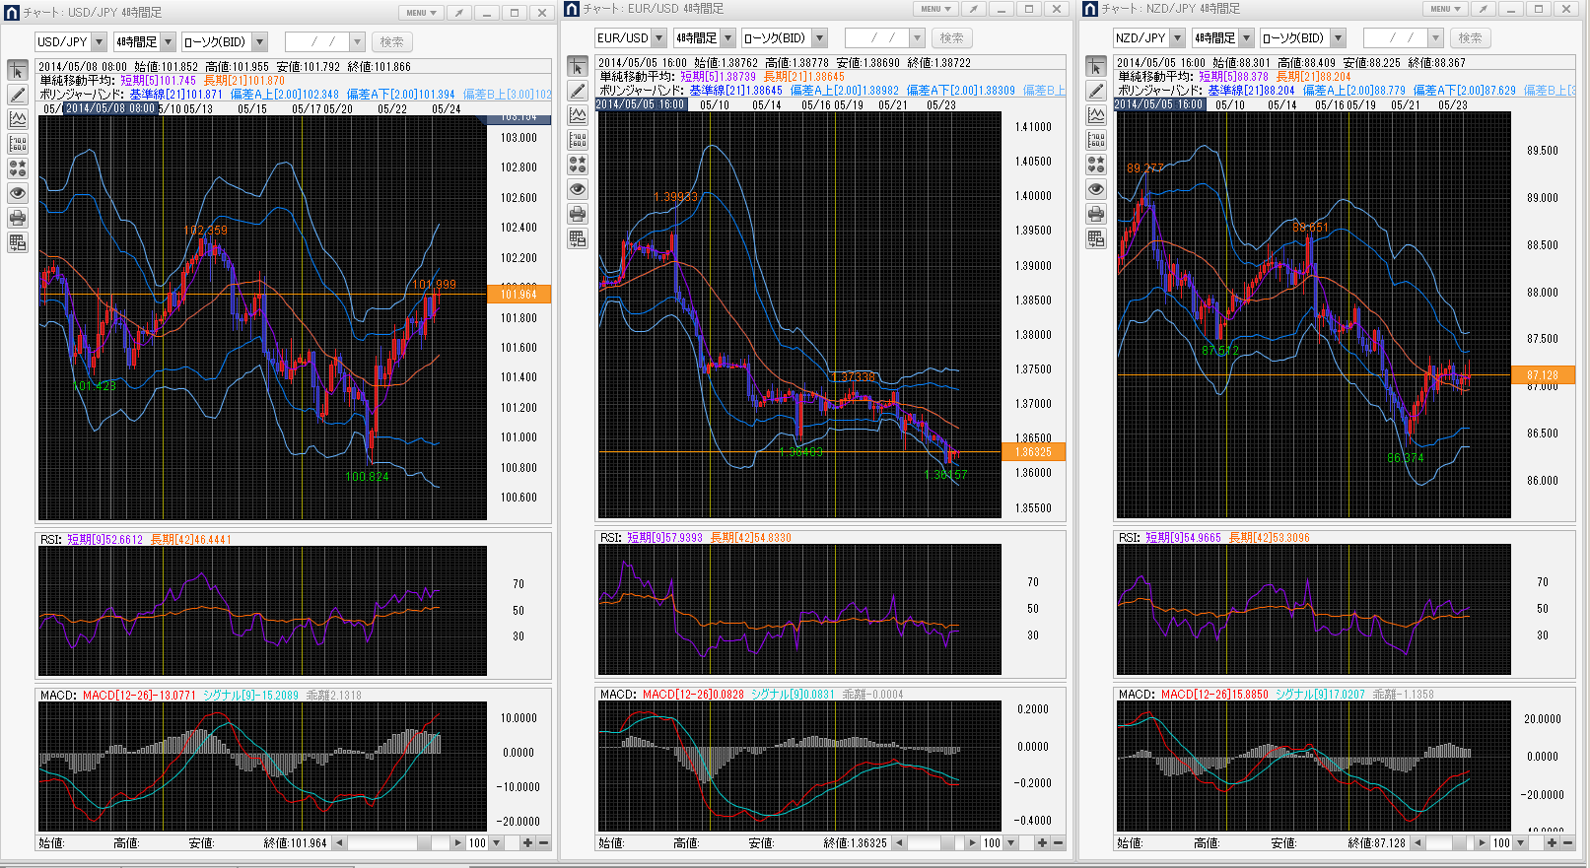Open technical indicators icon in USD/JPY chart

point(18,120)
